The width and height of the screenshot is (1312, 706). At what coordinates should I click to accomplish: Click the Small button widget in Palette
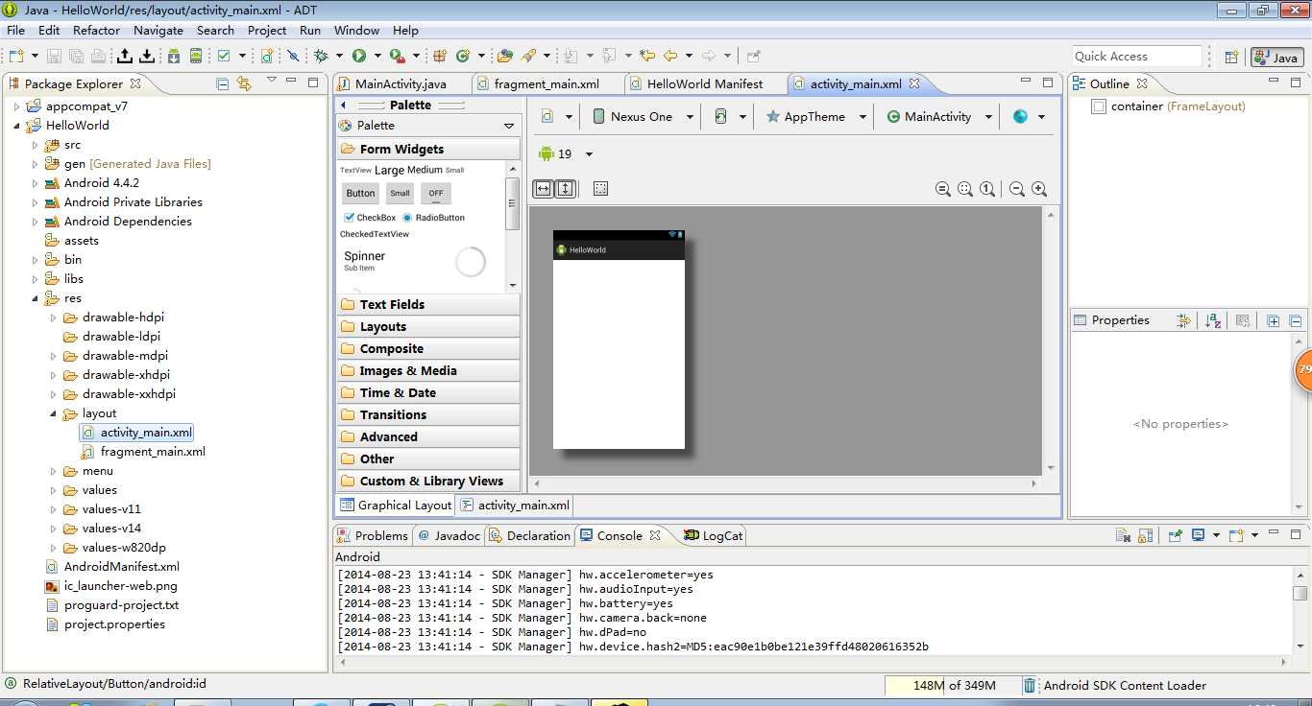(x=401, y=193)
